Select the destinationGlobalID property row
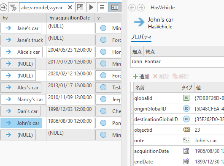This screenshot has width=224, height=166. tap(177, 119)
